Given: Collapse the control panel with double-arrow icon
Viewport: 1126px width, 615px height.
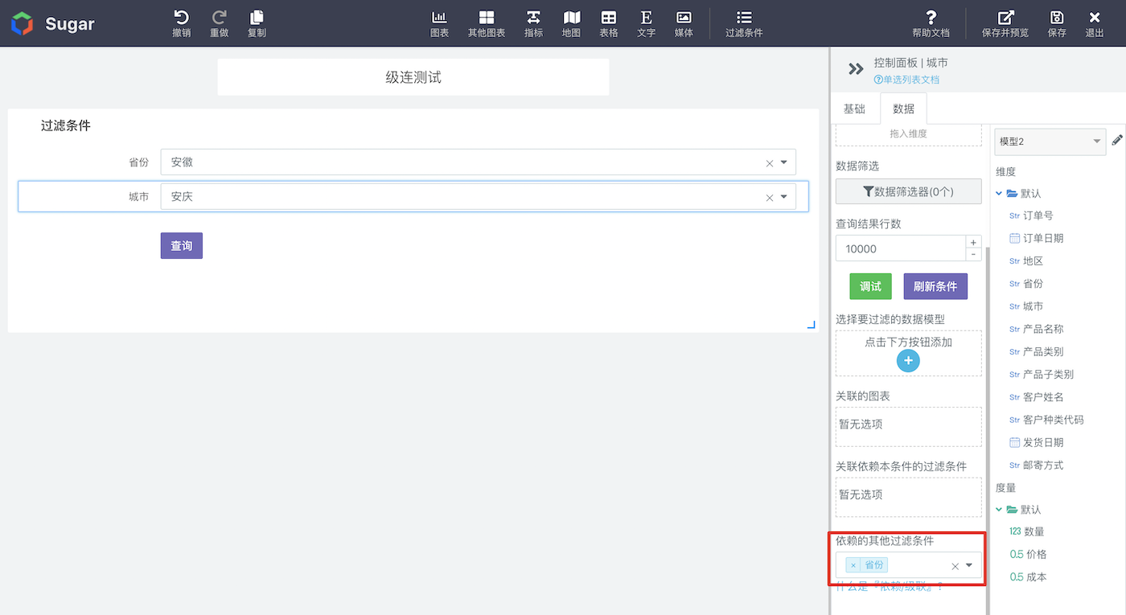Looking at the screenshot, I should pyautogui.click(x=856, y=70).
